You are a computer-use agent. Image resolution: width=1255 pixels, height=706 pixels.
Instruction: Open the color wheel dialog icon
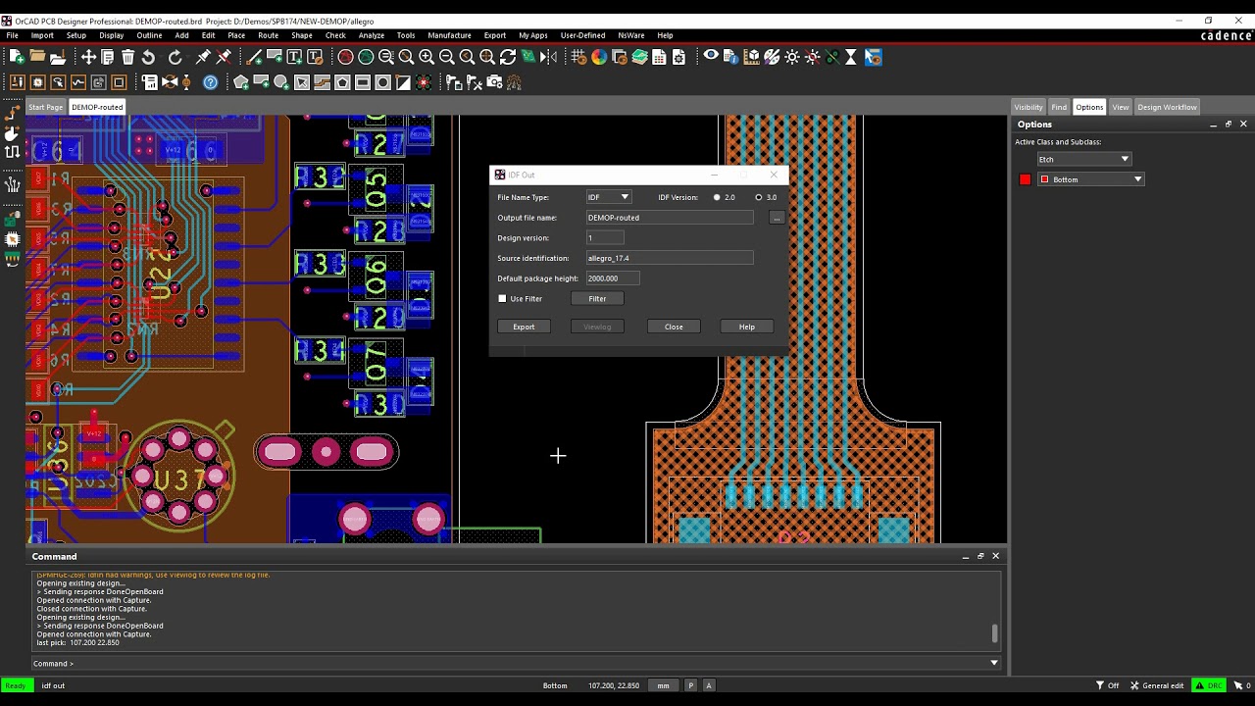pyautogui.click(x=599, y=58)
